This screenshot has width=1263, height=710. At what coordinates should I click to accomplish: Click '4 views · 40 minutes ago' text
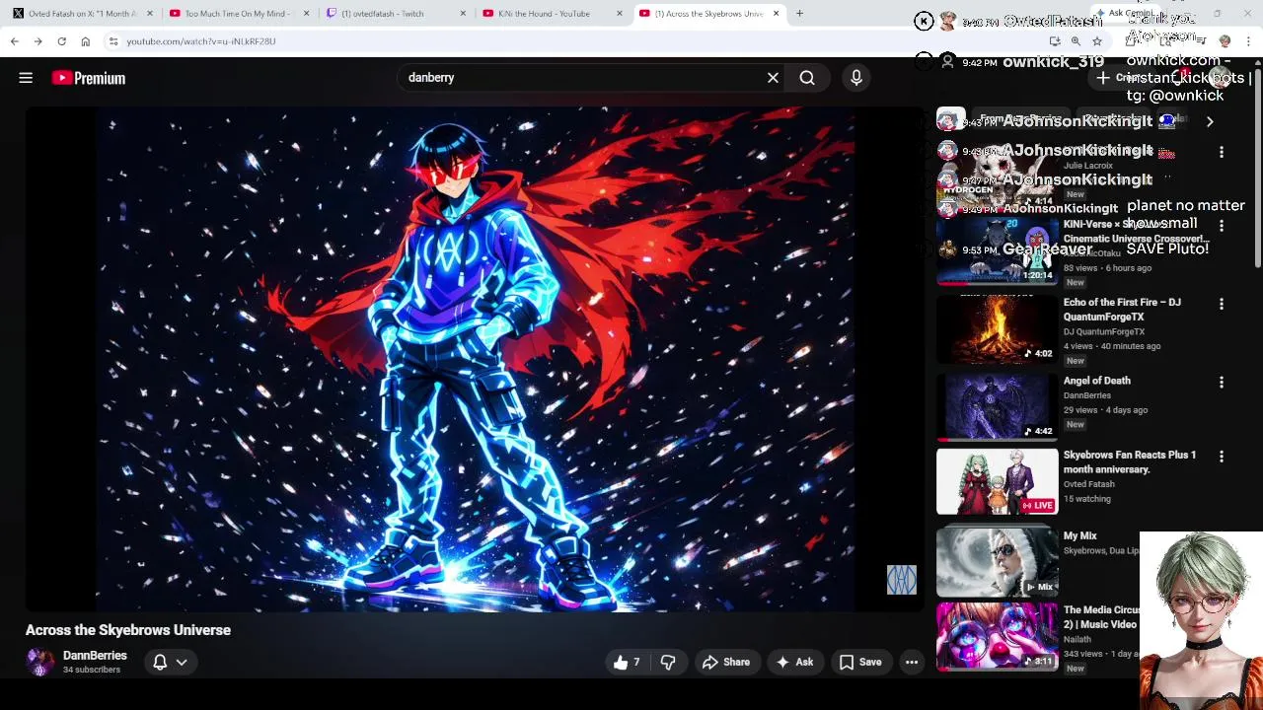pyautogui.click(x=1112, y=346)
